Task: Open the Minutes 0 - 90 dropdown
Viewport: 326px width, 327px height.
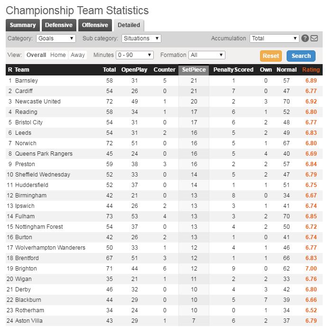Action: 135,55
